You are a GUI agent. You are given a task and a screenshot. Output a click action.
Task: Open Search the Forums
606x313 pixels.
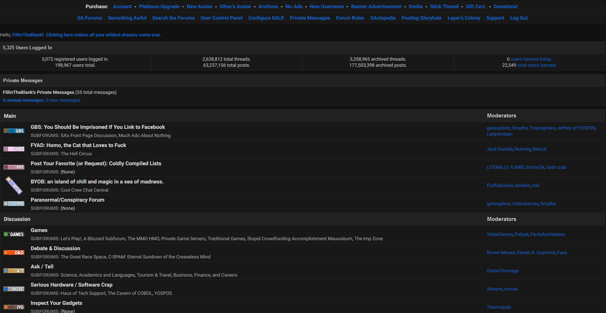click(174, 18)
